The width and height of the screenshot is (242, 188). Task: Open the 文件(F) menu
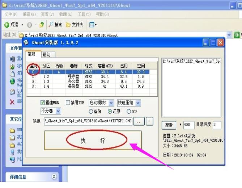(x=11, y=14)
